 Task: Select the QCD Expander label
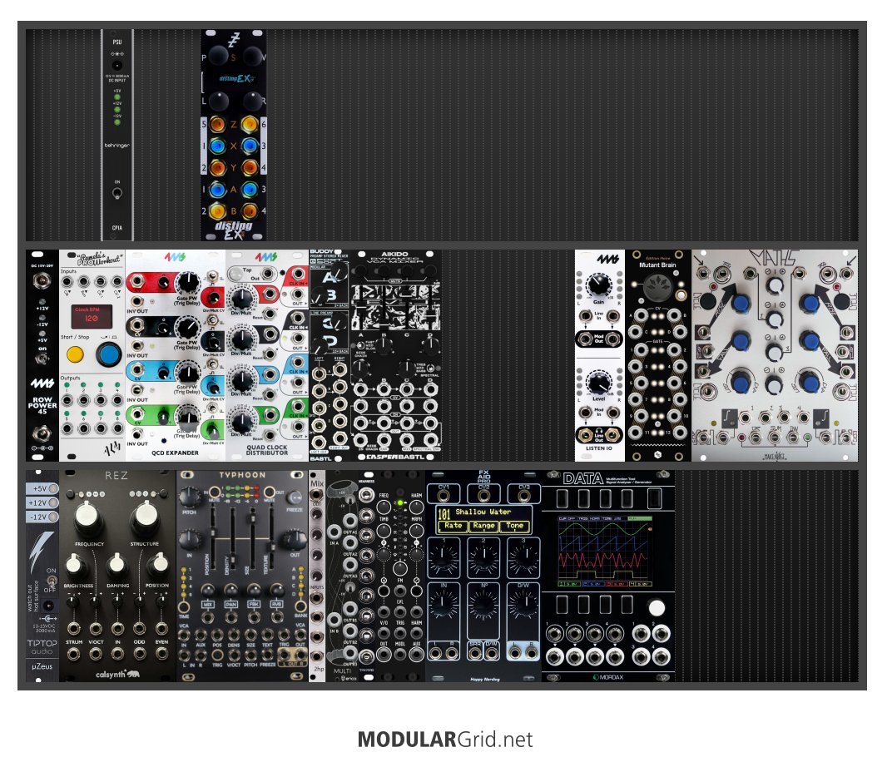click(176, 453)
